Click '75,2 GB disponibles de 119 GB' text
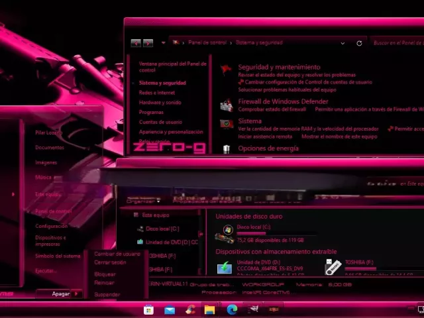Screen dimensions: 424x318 coord(270,240)
